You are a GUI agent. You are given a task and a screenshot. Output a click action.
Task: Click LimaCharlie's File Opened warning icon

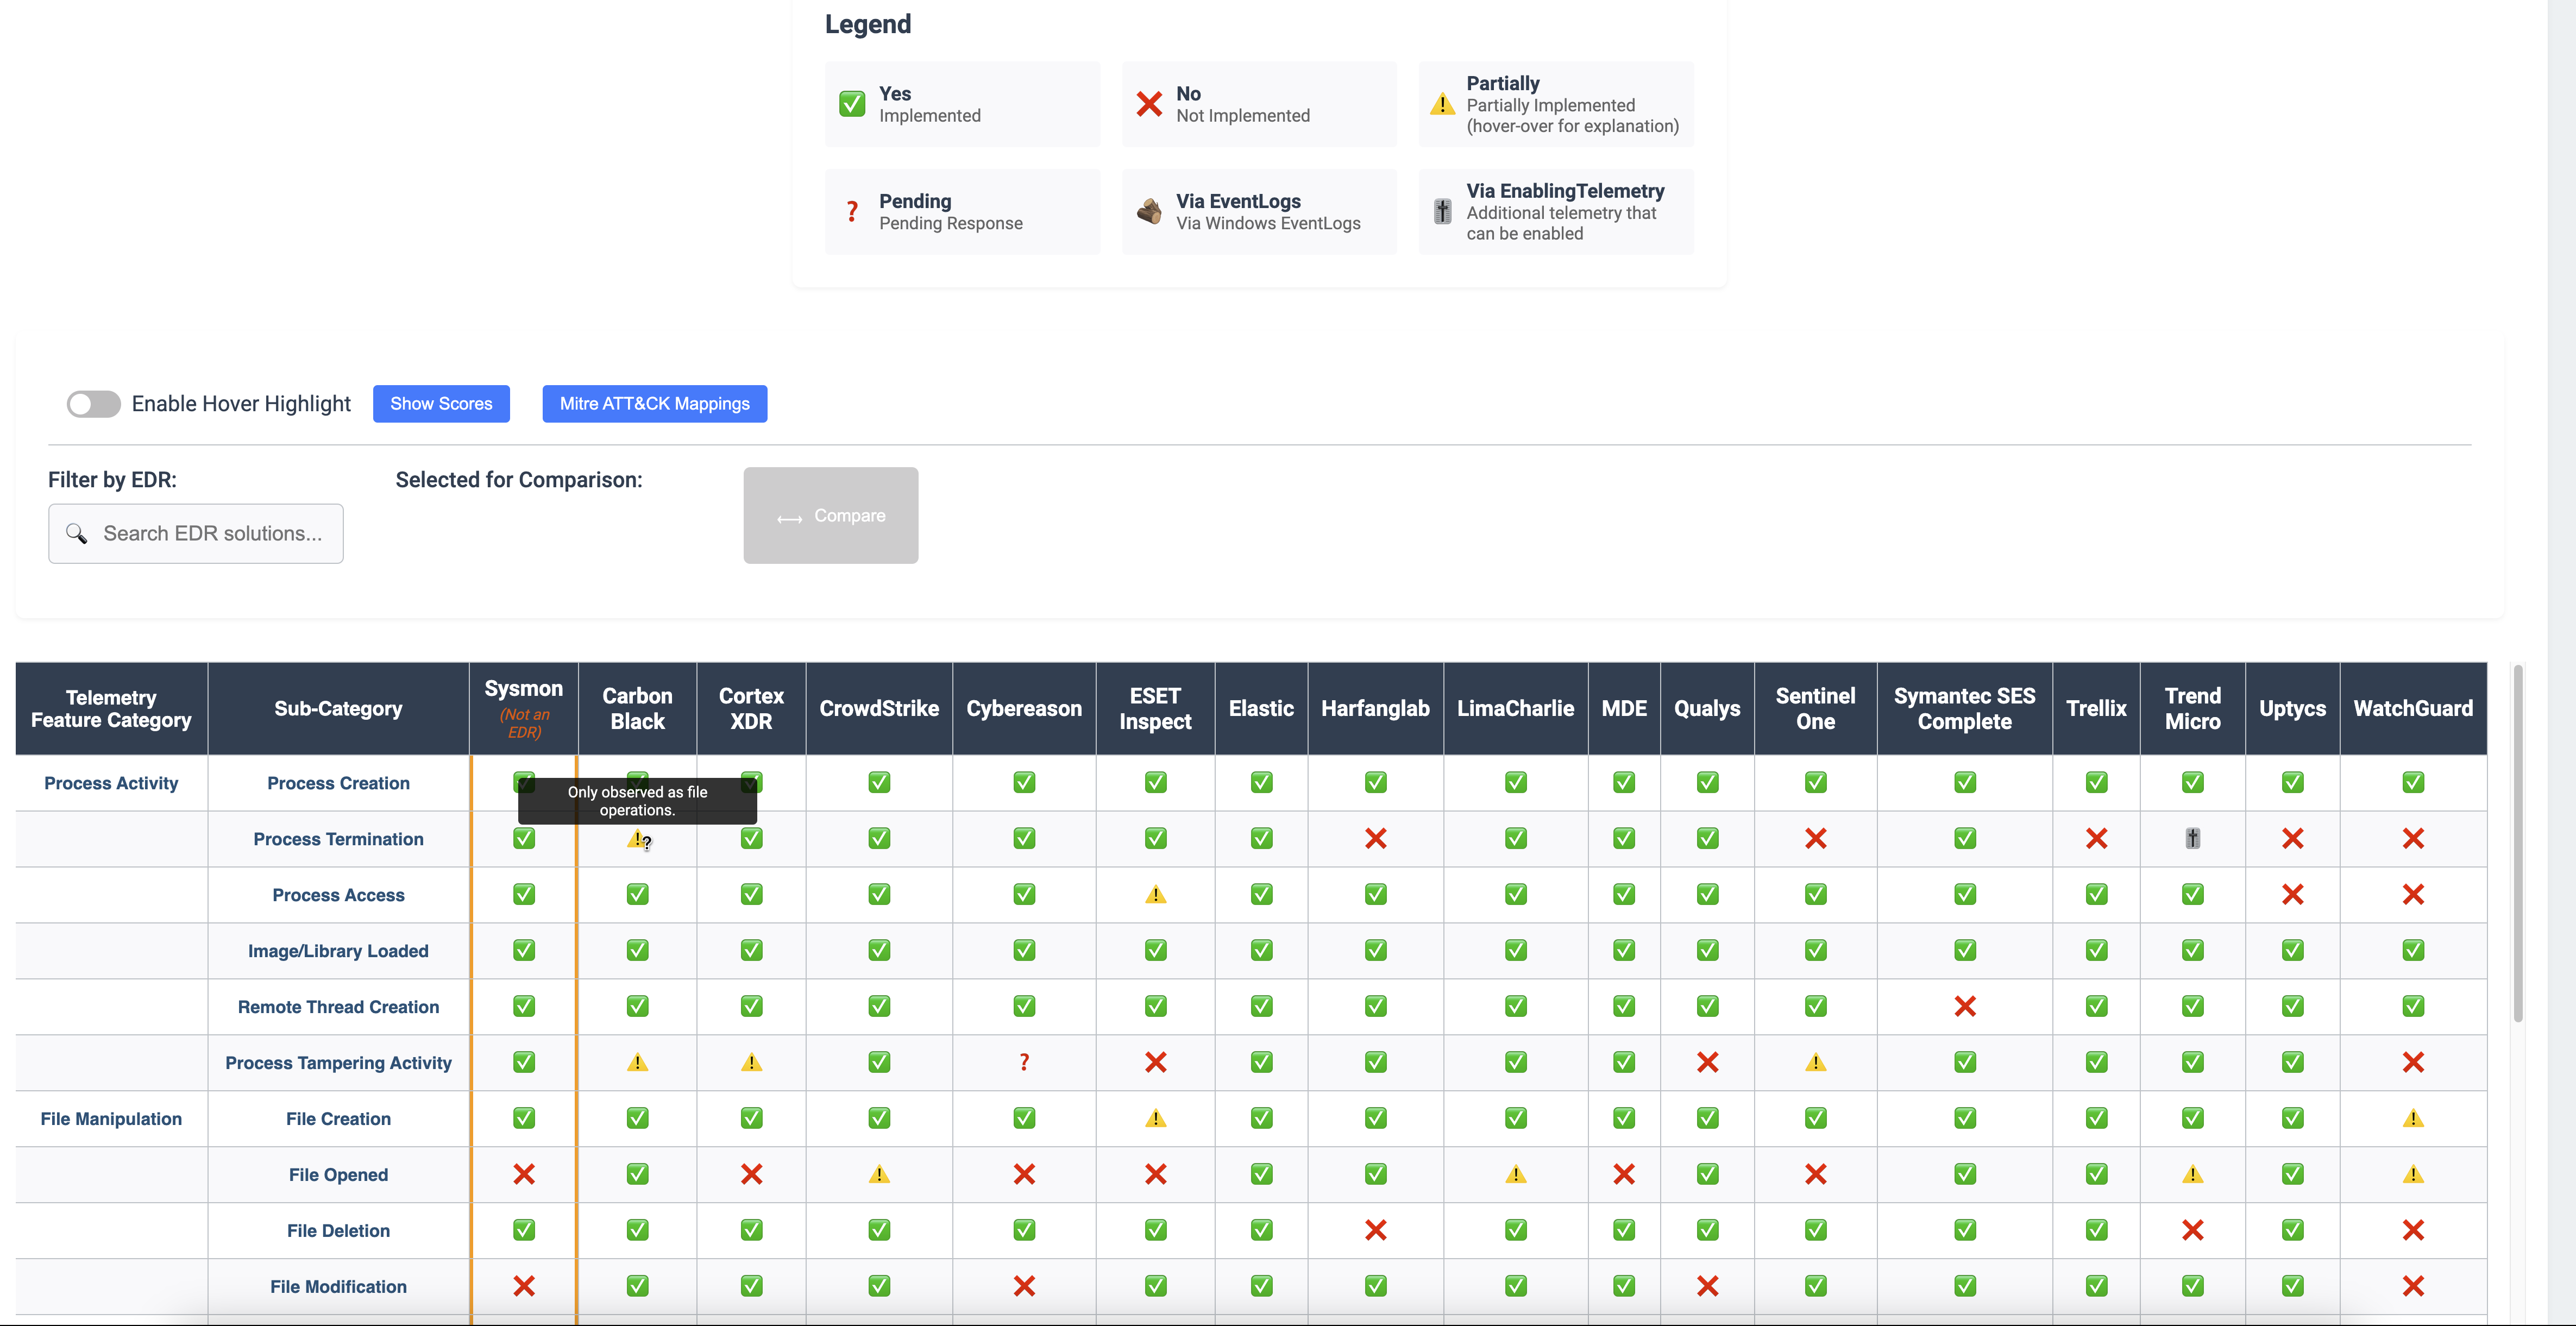(x=1515, y=1174)
